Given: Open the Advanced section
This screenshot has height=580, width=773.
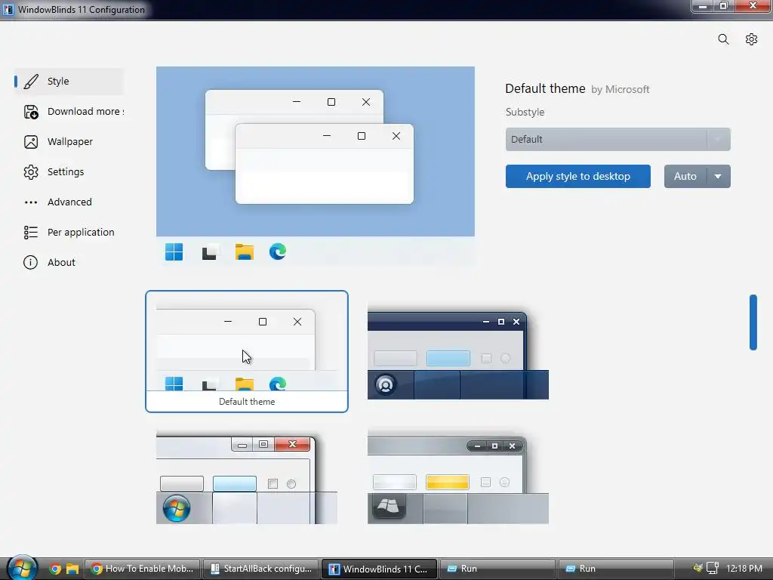Looking at the screenshot, I should click(69, 202).
